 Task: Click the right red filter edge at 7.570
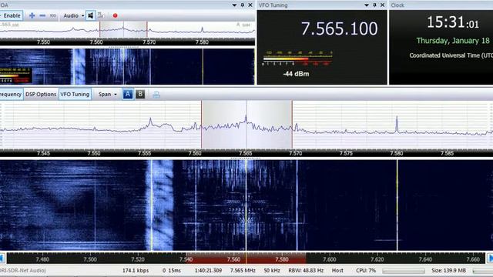(x=292, y=124)
